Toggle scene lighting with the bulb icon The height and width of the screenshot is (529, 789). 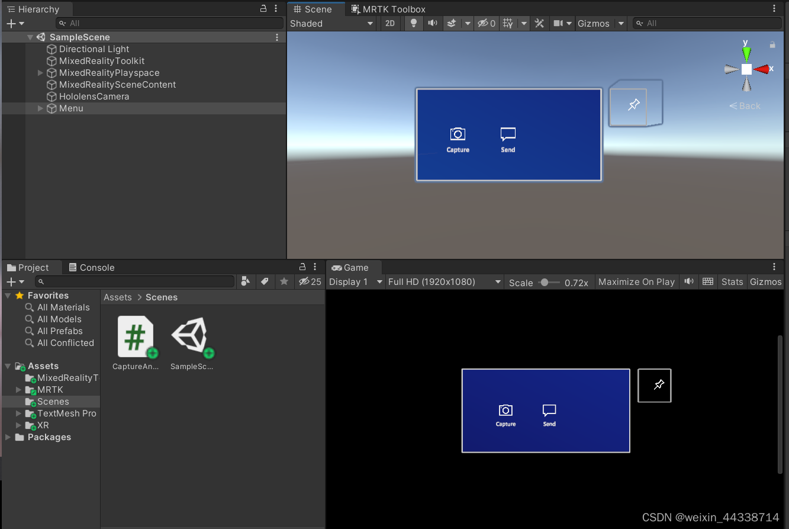pos(413,23)
